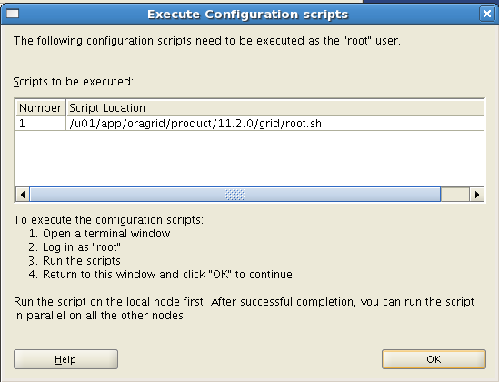The image size is (499, 382).
Task: Click the "Scripts to be executed:" label
Action: [74, 82]
